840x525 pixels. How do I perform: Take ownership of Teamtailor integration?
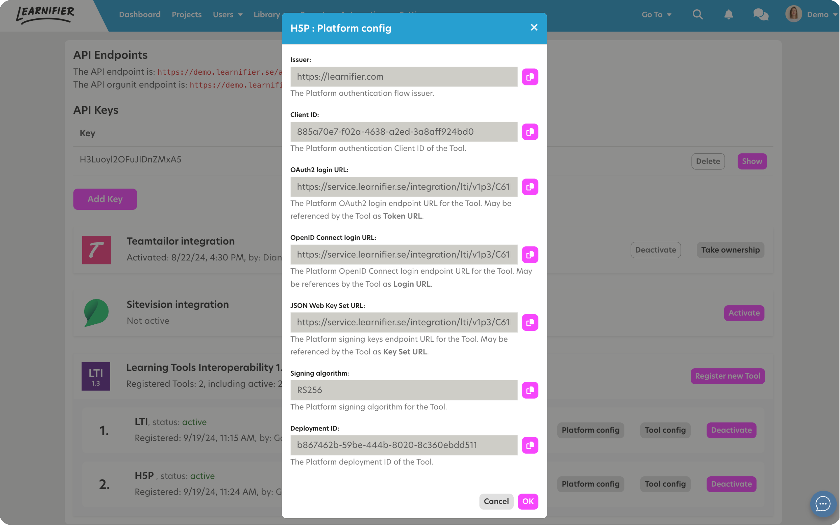(730, 250)
